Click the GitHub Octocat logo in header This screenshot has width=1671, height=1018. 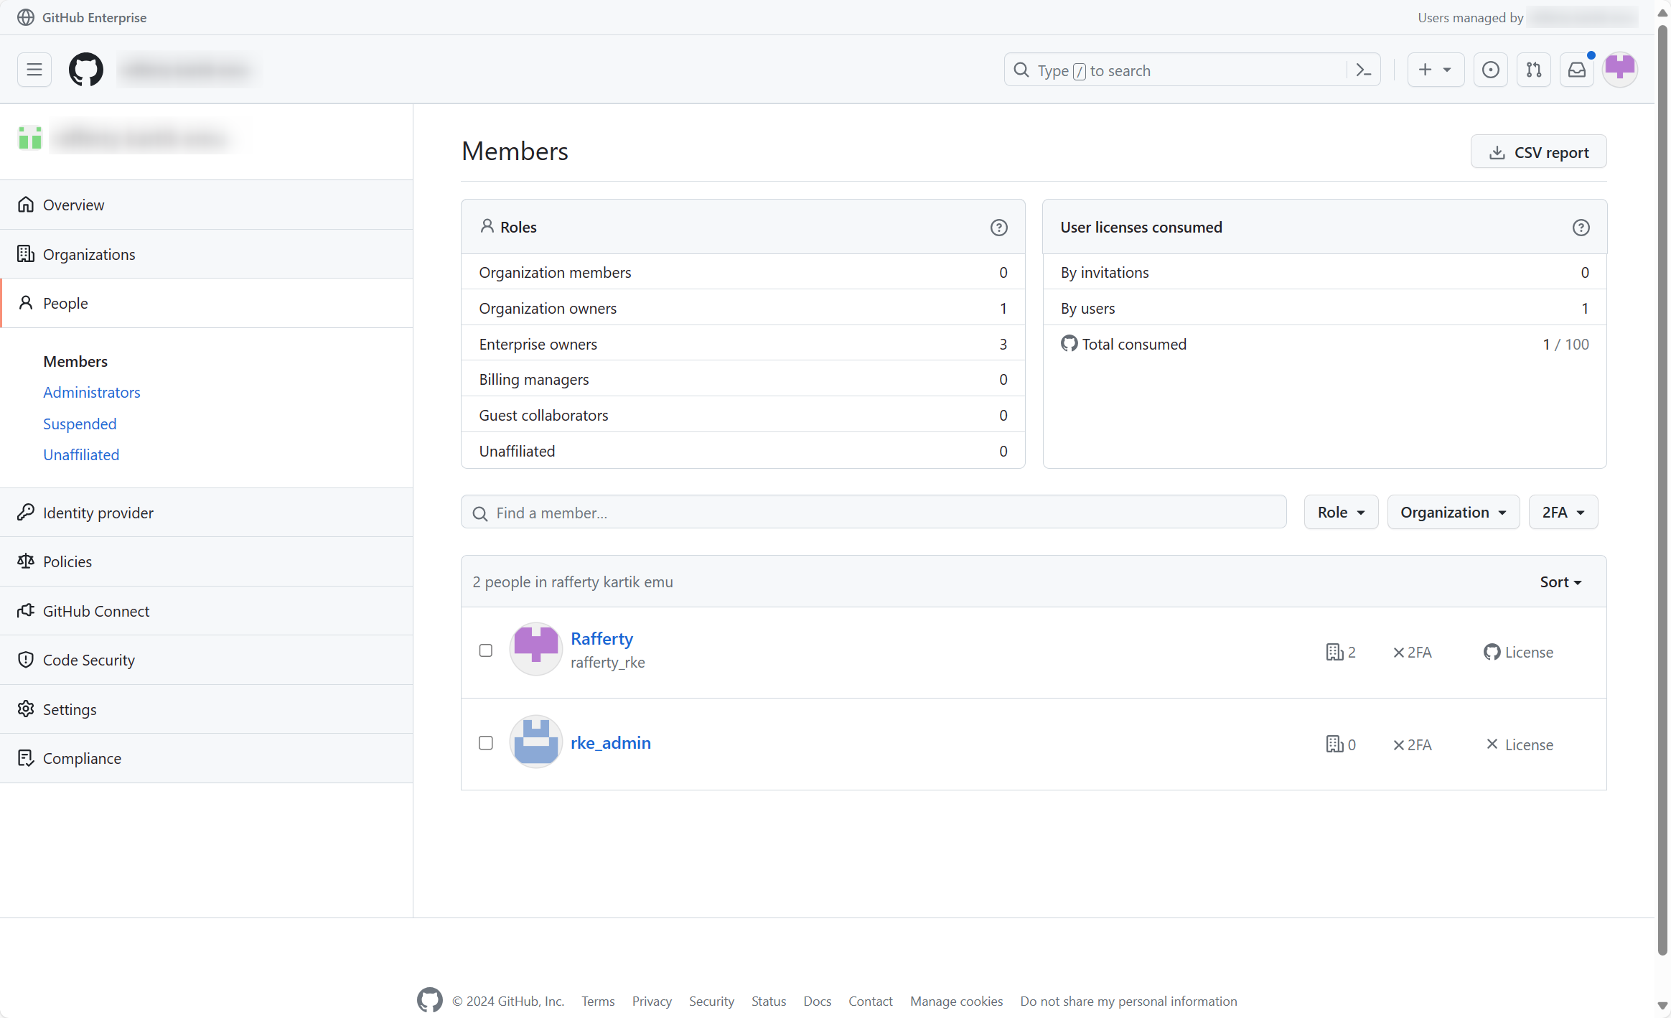coord(85,70)
